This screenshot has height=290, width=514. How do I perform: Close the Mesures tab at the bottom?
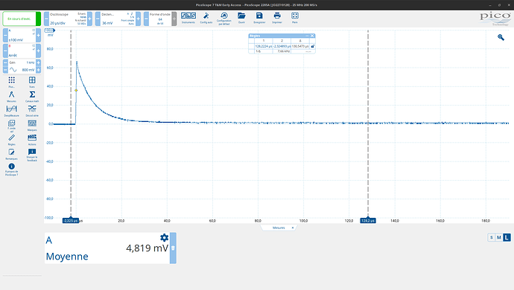[x=293, y=228]
